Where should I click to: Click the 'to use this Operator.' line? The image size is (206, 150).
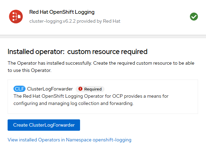click(x=29, y=70)
